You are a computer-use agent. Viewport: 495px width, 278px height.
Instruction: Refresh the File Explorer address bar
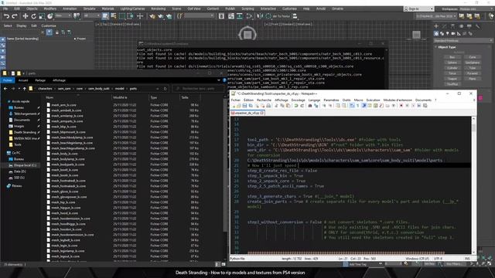click(x=165, y=89)
